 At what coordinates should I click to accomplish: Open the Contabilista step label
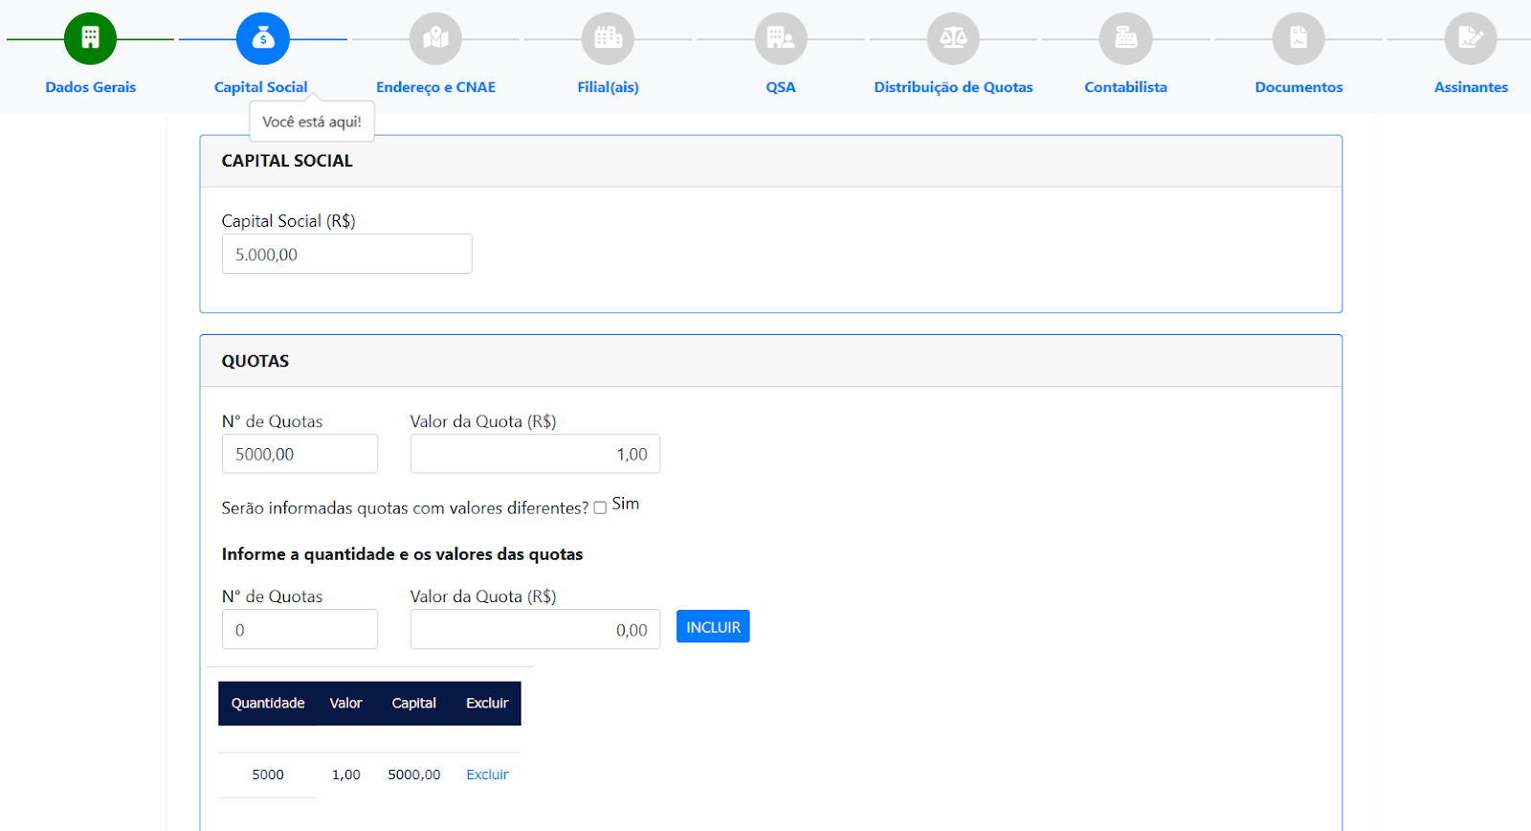click(x=1126, y=87)
